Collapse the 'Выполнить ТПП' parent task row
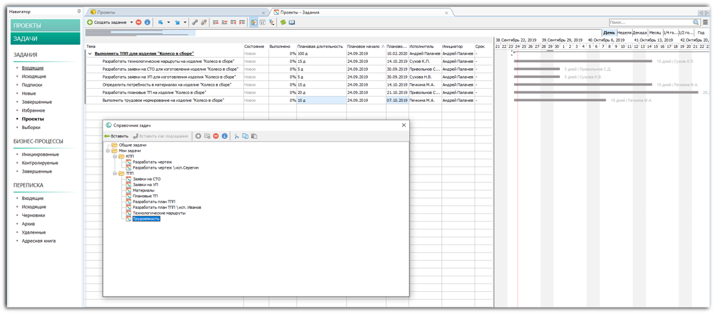Screen dimensions: 714x314 pyautogui.click(x=90, y=54)
